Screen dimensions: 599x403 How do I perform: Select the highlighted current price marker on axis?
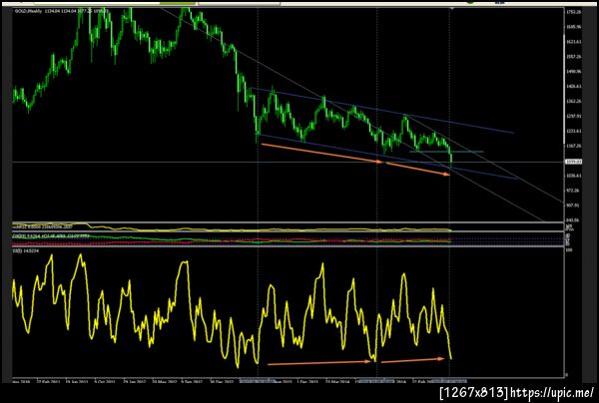click(574, 162)
